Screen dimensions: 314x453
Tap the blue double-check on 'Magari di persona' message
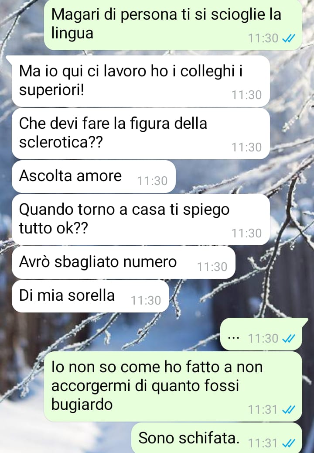point(288,38)
